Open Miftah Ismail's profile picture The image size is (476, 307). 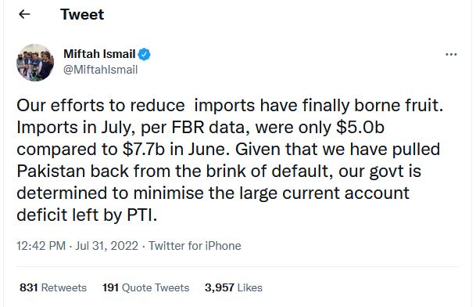pos(35,63)
